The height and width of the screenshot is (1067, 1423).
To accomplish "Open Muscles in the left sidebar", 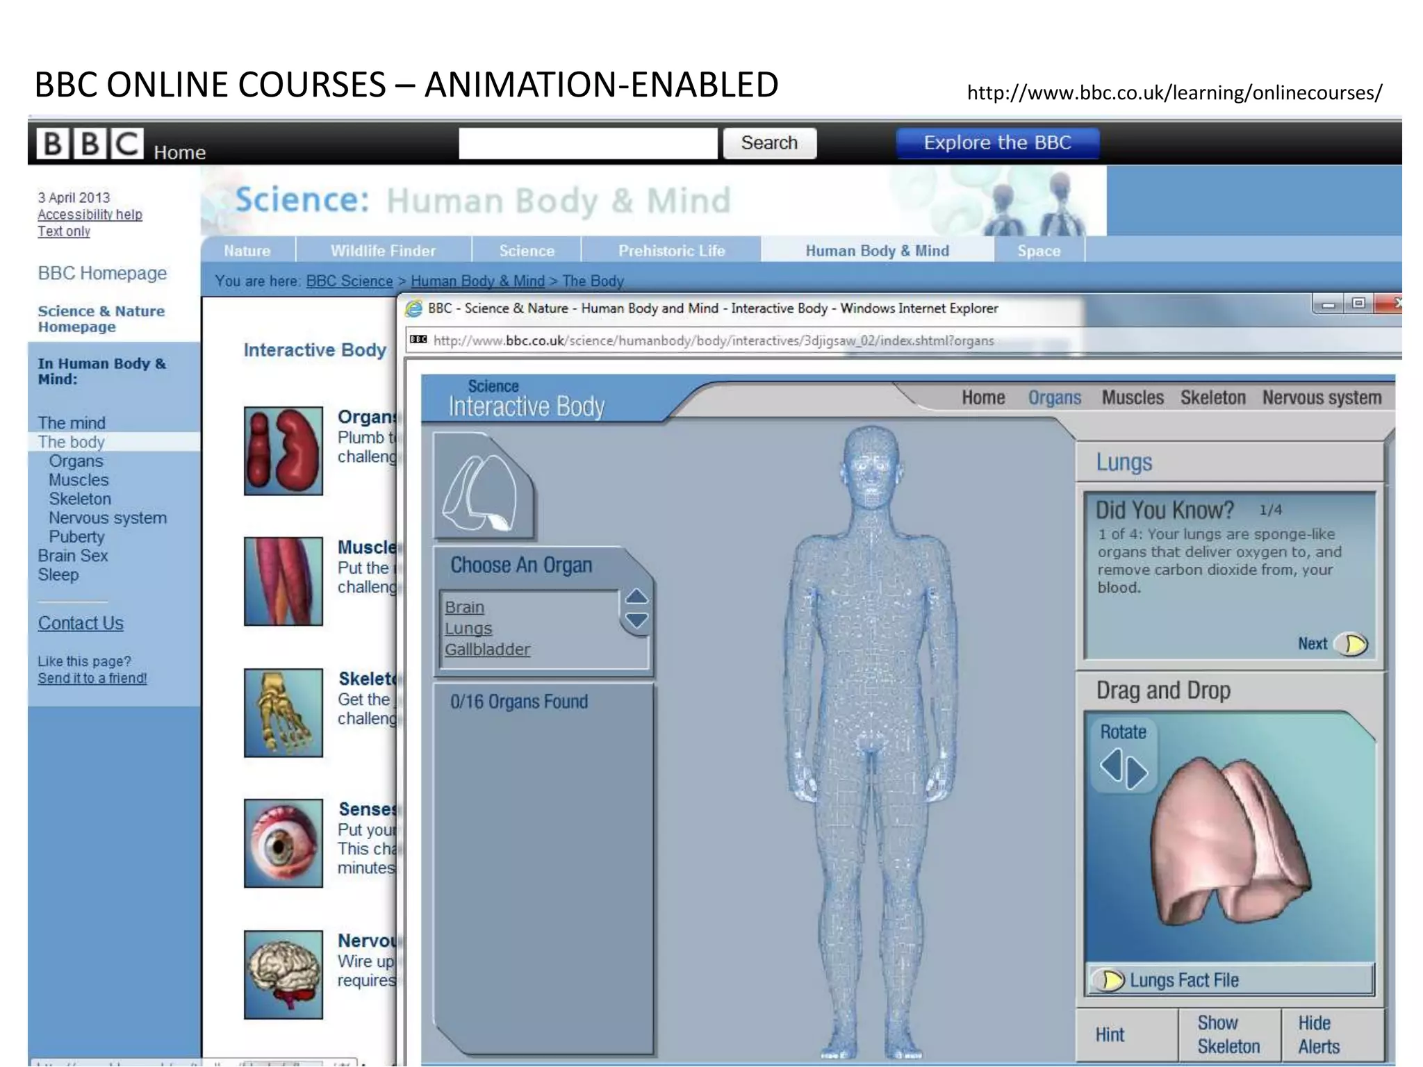I will pos(79,480).
